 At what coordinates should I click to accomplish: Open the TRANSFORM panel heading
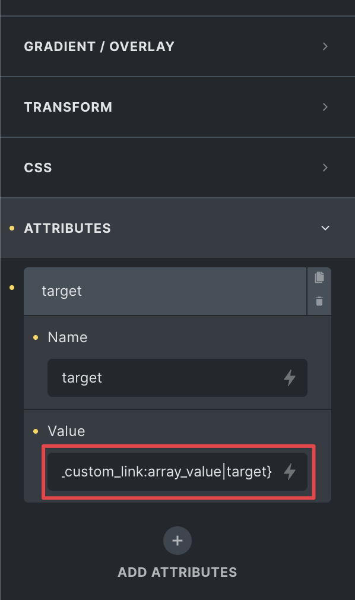[x=68, y=107]
